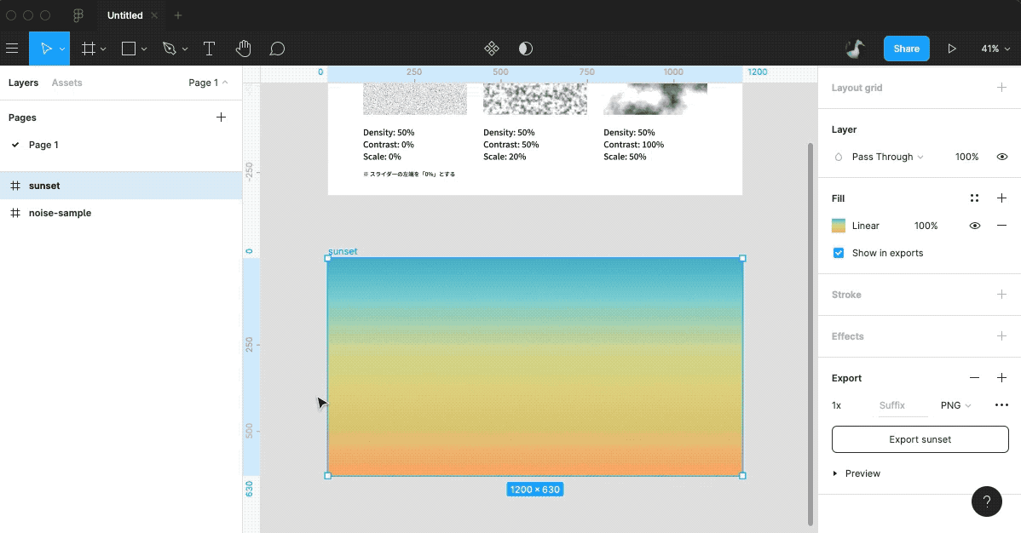Open Fill style library icon

point(974,198)
